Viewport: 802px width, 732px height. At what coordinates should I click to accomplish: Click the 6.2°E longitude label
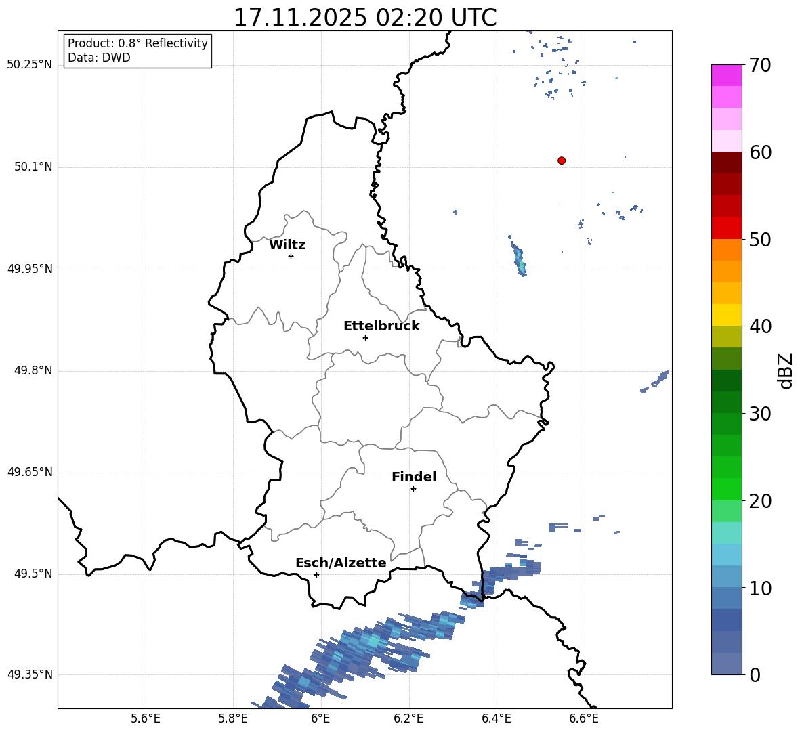(x=408, y=718)
